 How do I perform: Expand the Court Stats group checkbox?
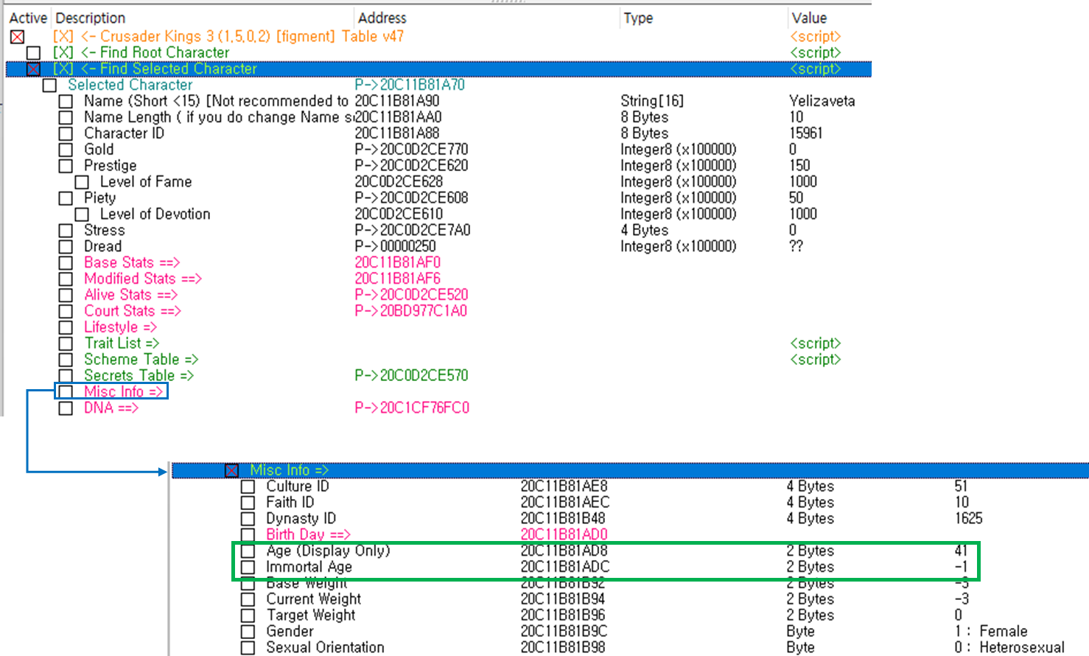tap(66, 313)
